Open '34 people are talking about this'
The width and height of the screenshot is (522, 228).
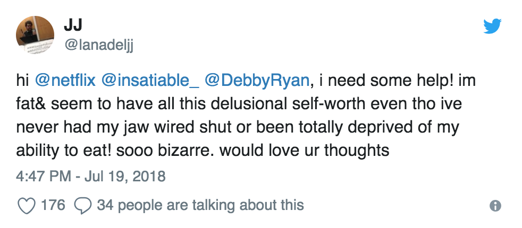200,205
